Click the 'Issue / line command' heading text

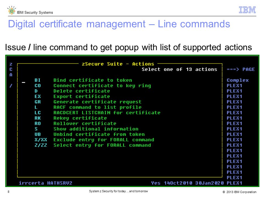click(128, 47)
